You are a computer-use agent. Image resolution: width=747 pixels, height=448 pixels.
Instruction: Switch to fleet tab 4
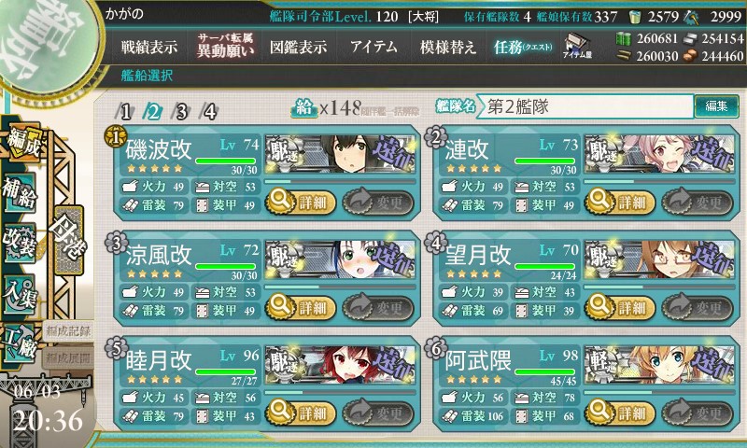pyautogui.click(x=209, y=112)
